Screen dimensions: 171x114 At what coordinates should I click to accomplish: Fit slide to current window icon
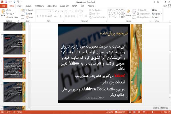click(x=169, y=112)
